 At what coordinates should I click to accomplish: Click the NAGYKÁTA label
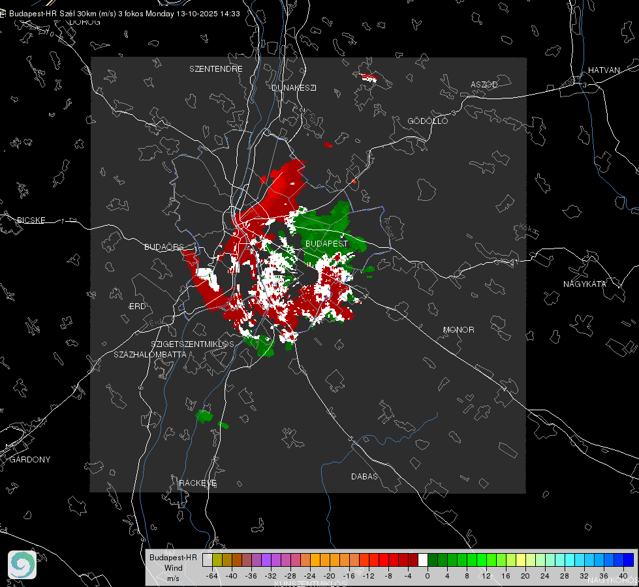point(585,284)
